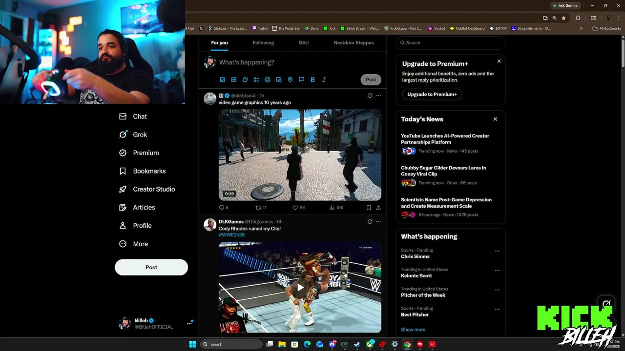
Task: Open Articles in the sidebar
Action: click(x=137, y=208)
